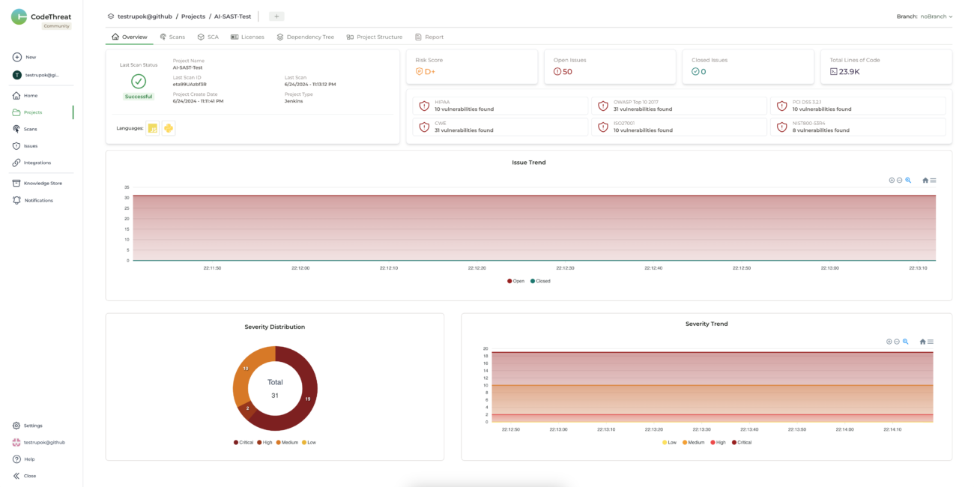Hide the Low series in Severity Trend legend
This screenshot has width=974, height=487.
click(671, 442)
